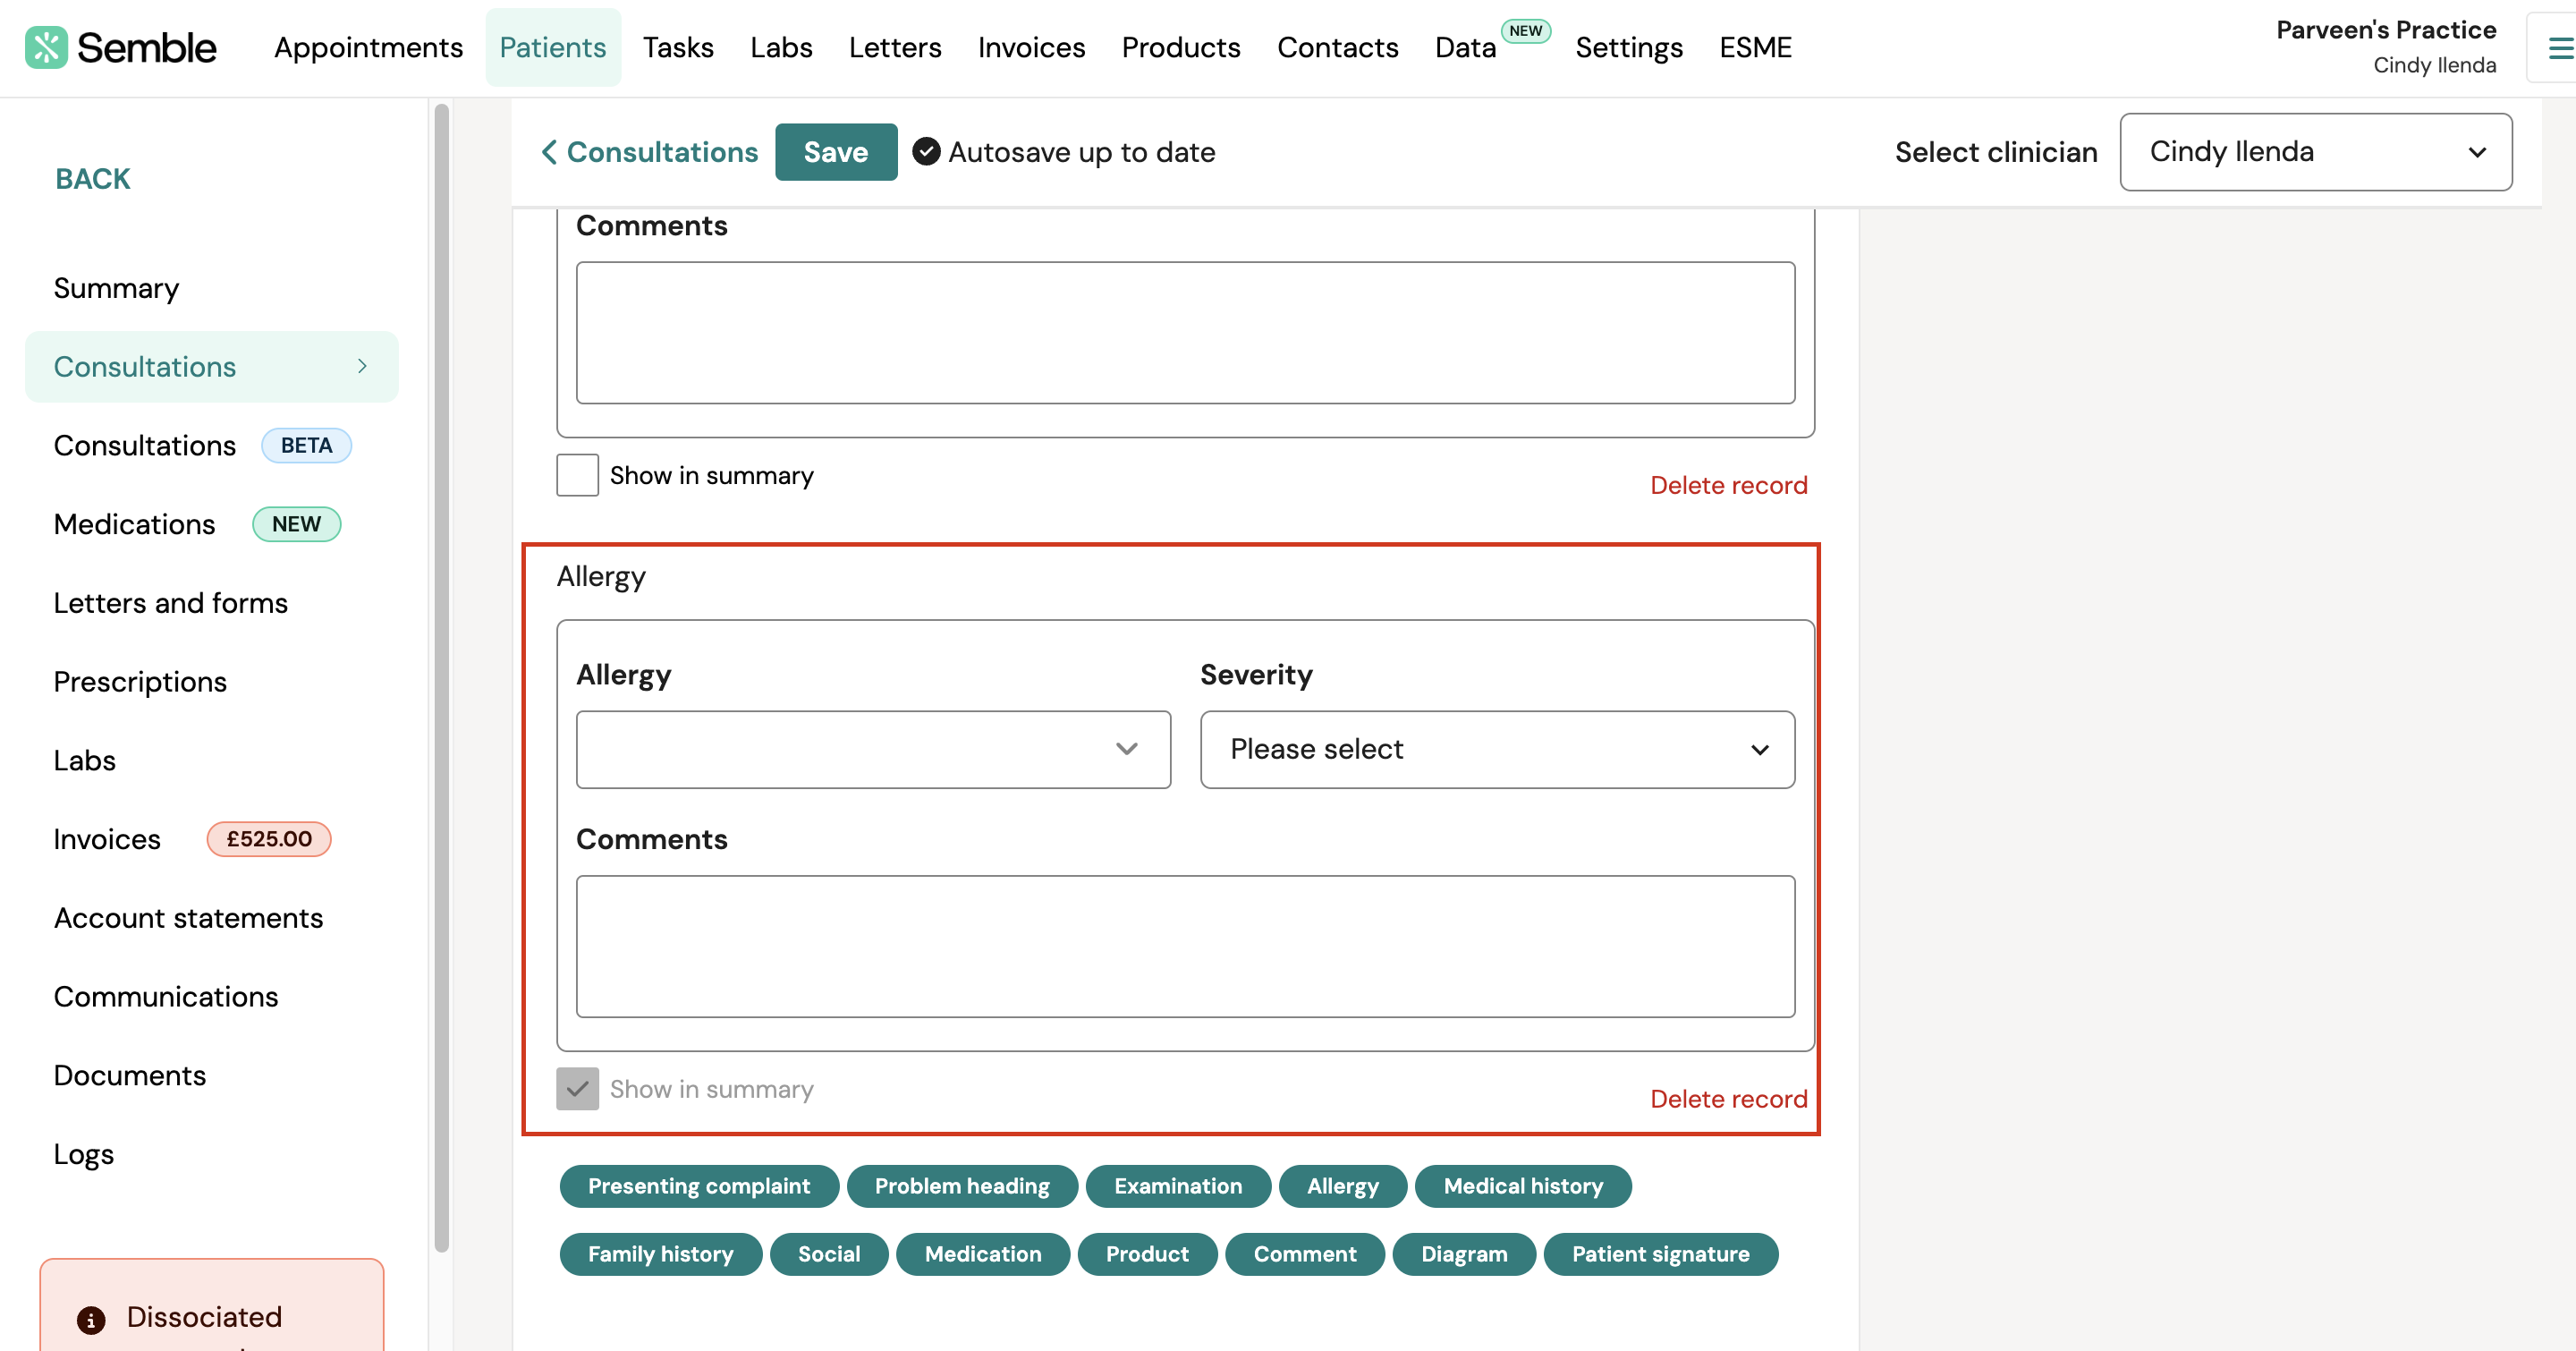Open ESME in top navigation

(x=1755, y=47)
